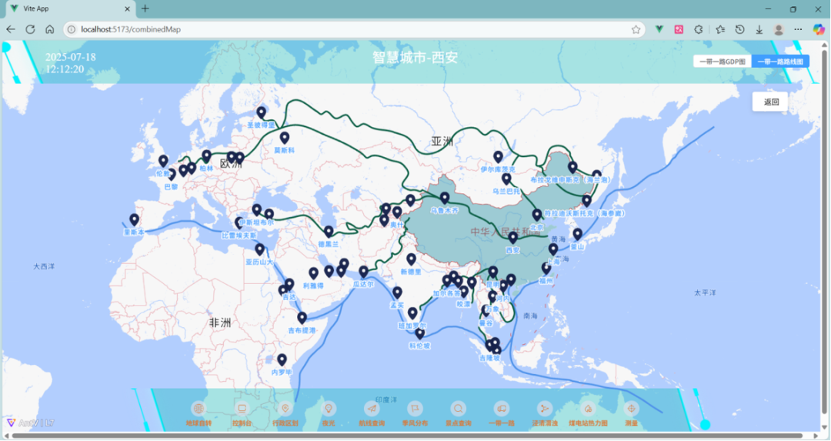Viewport: 831px width, 441px height.
Task: Show the 煤电站热力图 flame icon
Action: tap(588, 409)
